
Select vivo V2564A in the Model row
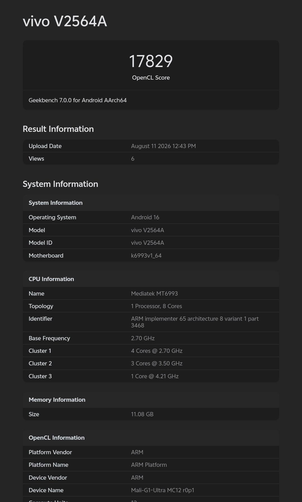(147, 230)
